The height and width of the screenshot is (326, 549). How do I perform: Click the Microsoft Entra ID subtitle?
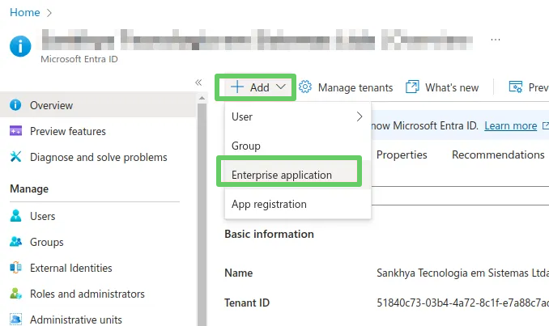(79, 59)
